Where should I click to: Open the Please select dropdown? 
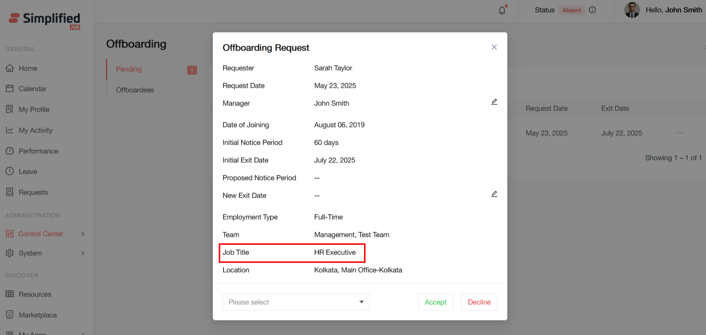click(x=296, y=302)
